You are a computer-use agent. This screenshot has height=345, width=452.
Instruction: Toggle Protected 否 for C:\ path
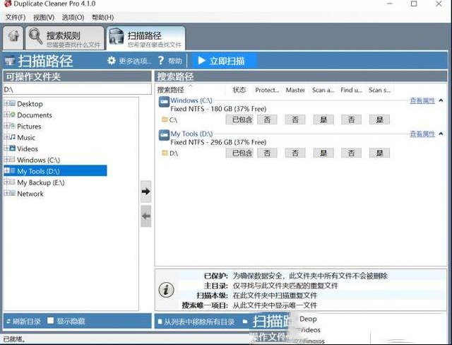pos(267,119)
